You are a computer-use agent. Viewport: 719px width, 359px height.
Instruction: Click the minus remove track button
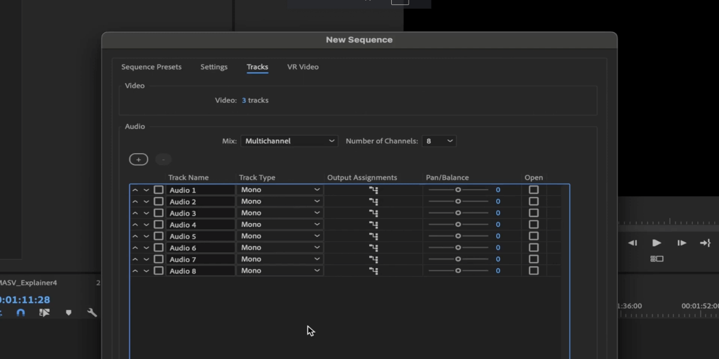pos(164,160)
